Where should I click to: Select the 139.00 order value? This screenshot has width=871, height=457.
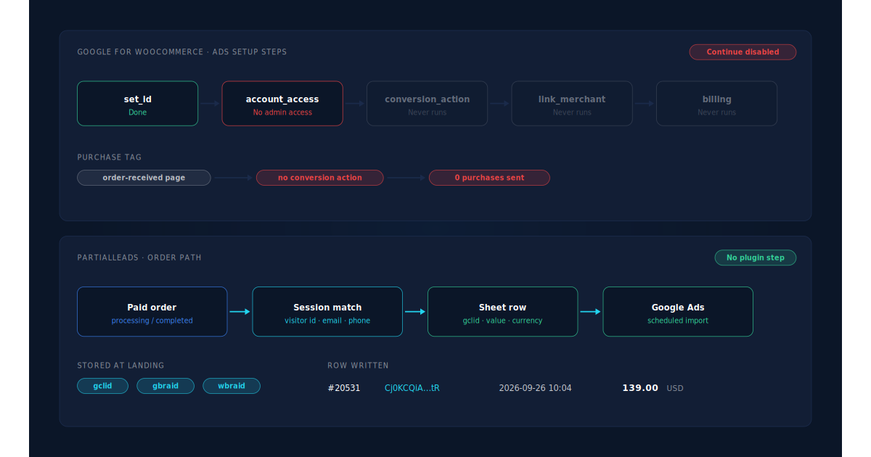[x=640, y=388]
